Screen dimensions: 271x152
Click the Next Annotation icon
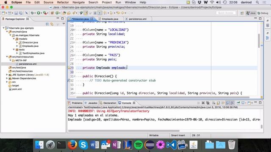point(105,13)
